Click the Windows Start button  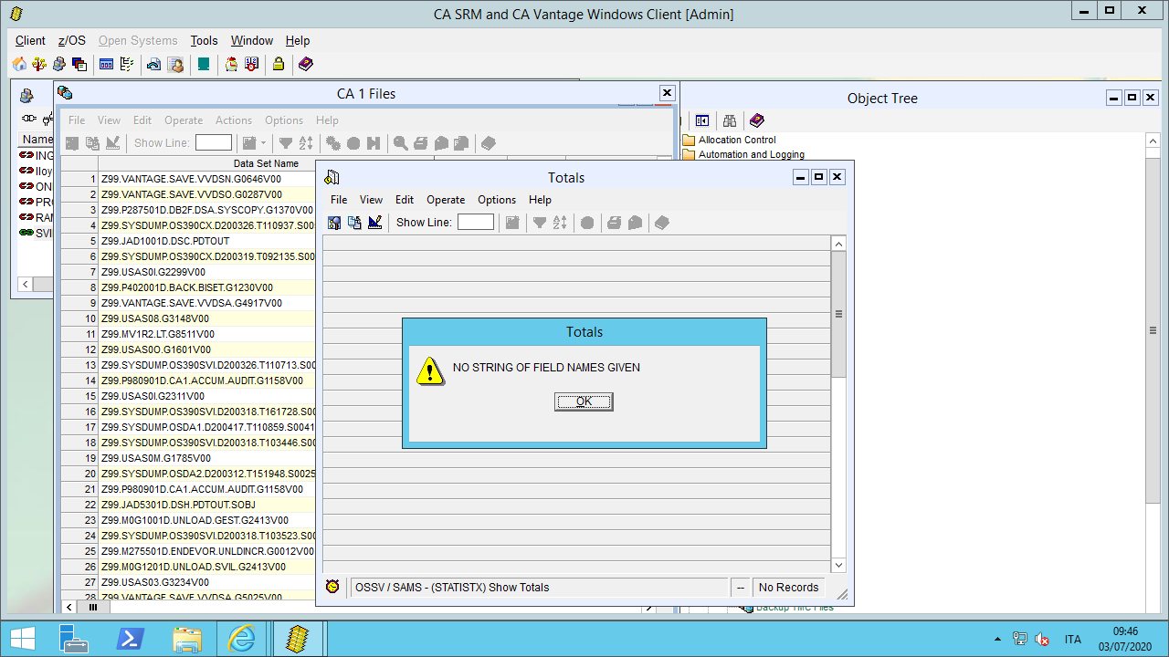[x=22, y=639]
